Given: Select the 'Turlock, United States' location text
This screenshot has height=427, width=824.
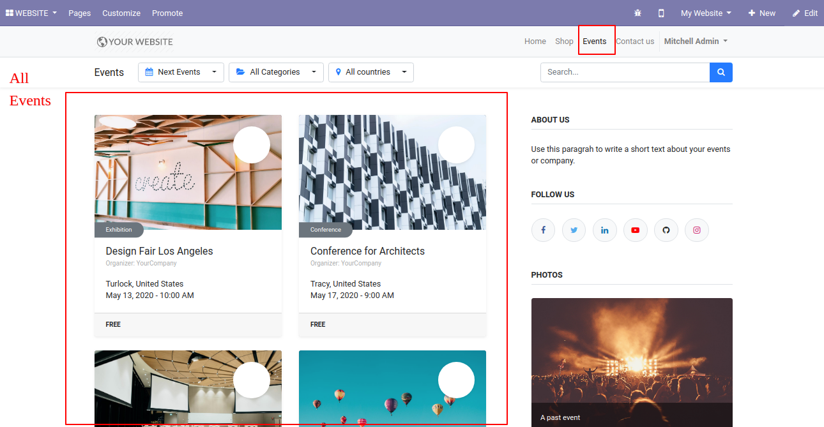Looking at the screenshot, I should [144, 283].
